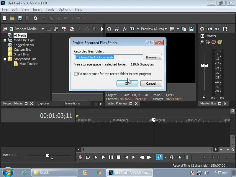Click Browse... for recorded files folder
The width and height of the screenshot is (236, 177).
point(153,57)
